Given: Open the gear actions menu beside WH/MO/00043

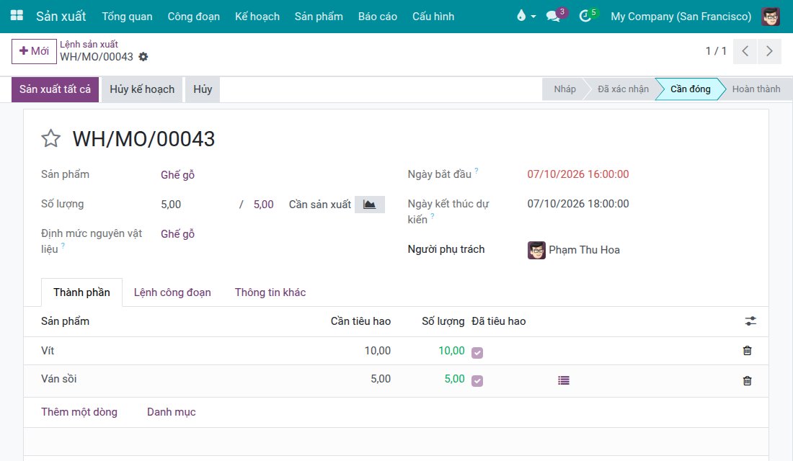Looking at the screenshot, I should [143, 57].
